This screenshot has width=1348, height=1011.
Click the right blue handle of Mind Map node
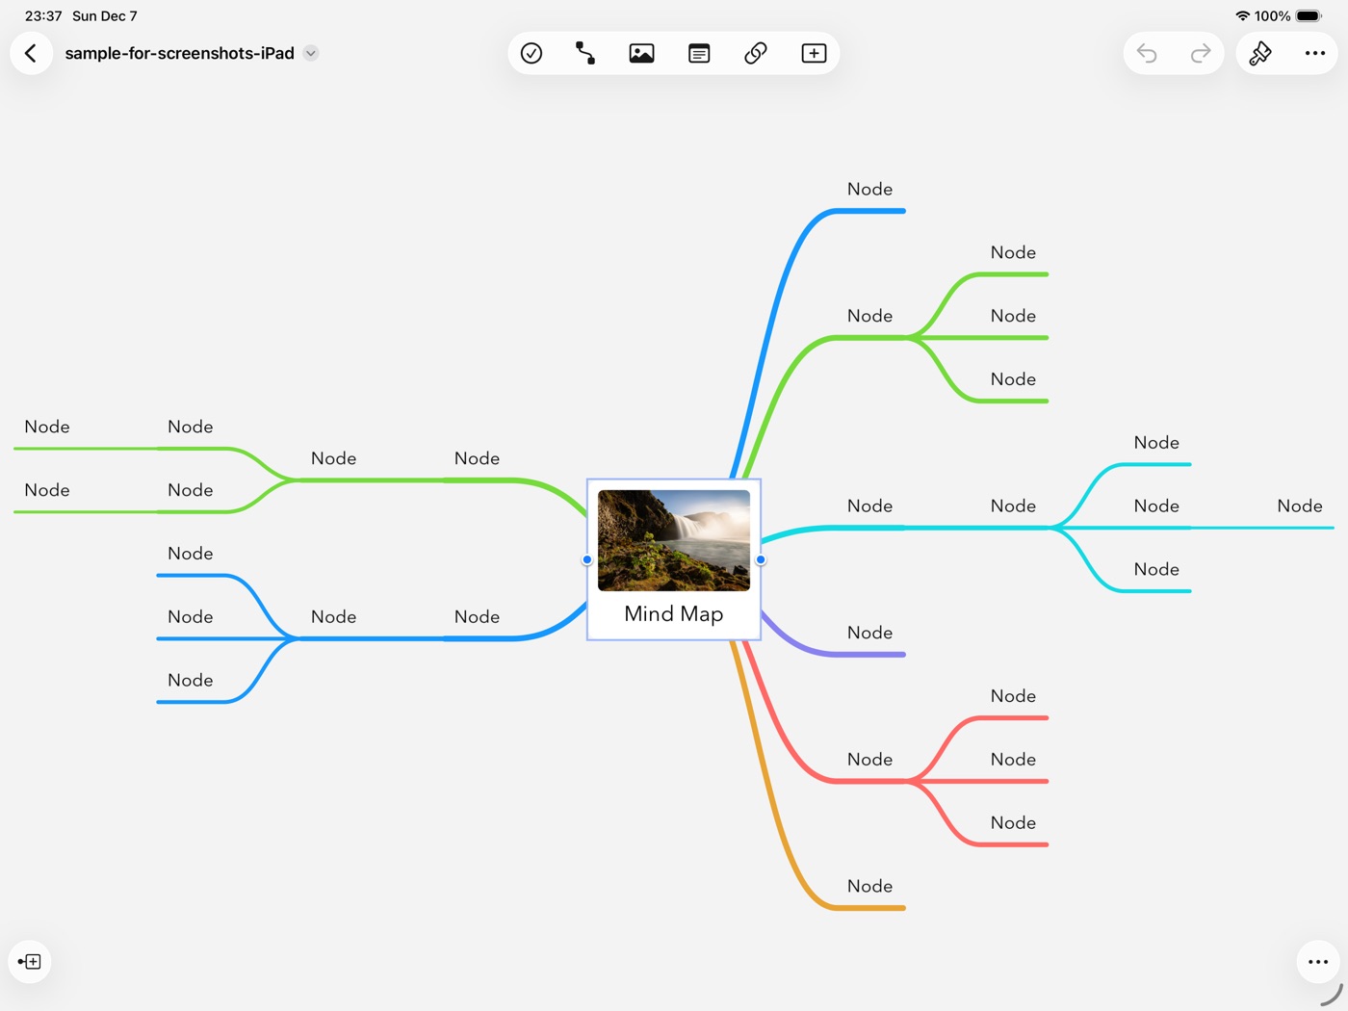pos(761,559)
